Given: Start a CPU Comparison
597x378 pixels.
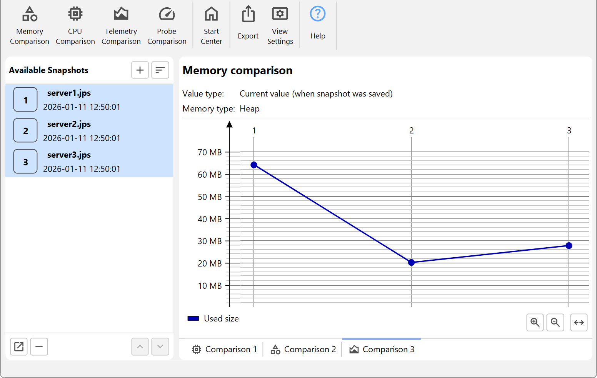Looking at the screenshot, I should (x=75, y=25).
